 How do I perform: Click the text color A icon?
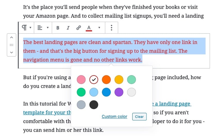89,28
